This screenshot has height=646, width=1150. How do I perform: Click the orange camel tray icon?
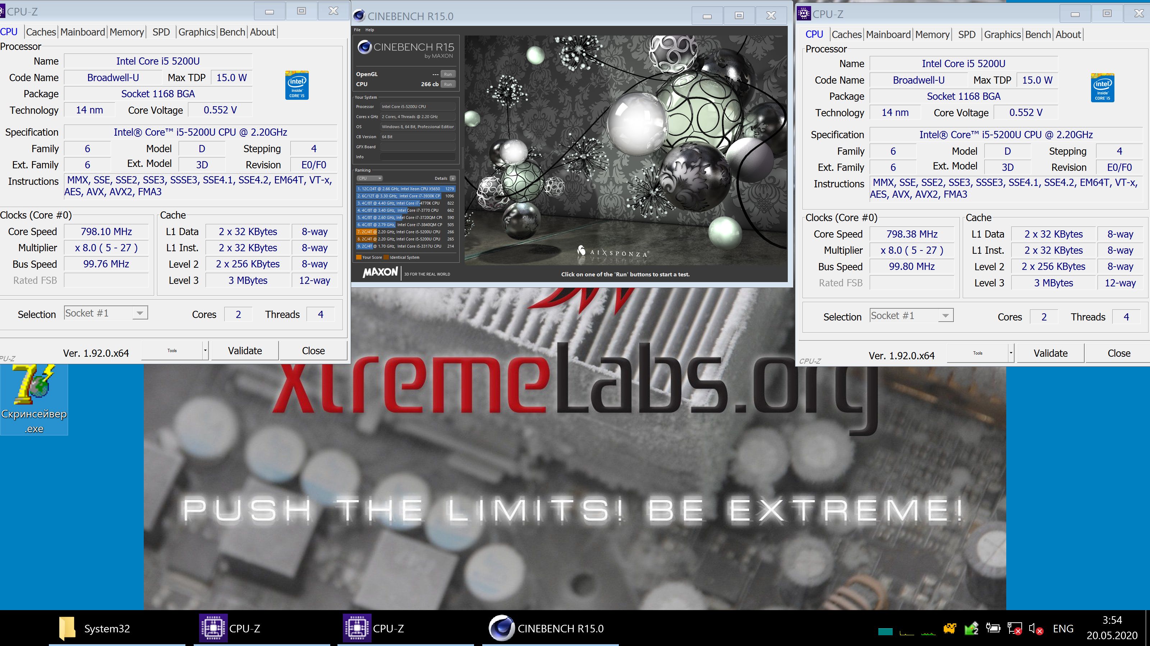coord(949,629)
